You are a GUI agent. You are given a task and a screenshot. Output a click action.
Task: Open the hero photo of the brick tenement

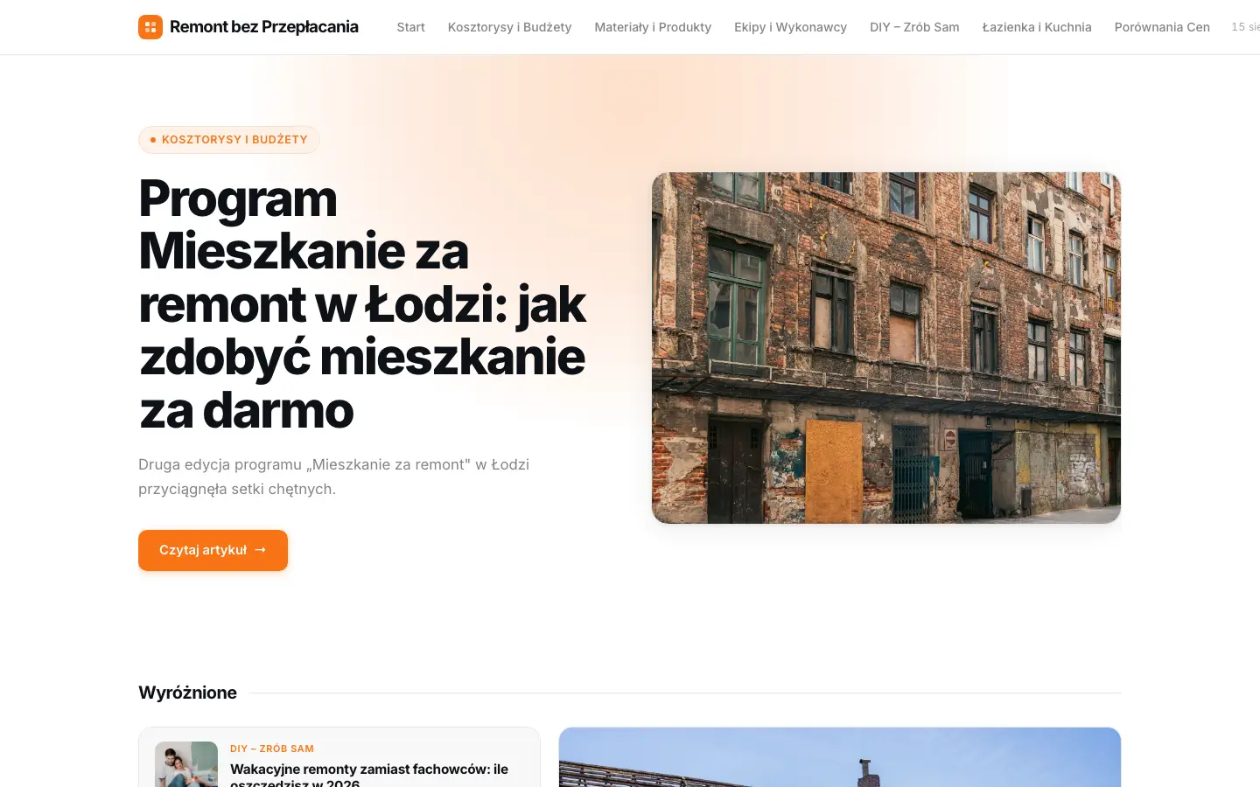(886, 348)
